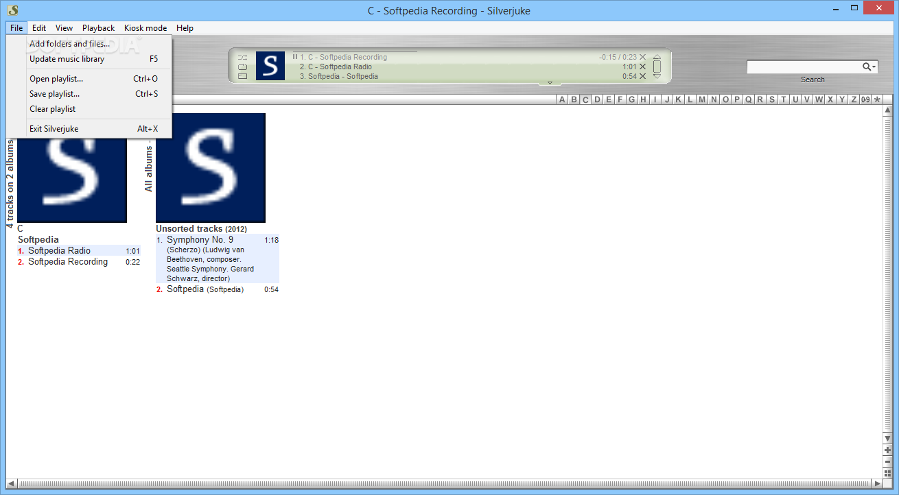
Task: Click the album cover above 'Unsorted tracks'
Action: (211, 168)
